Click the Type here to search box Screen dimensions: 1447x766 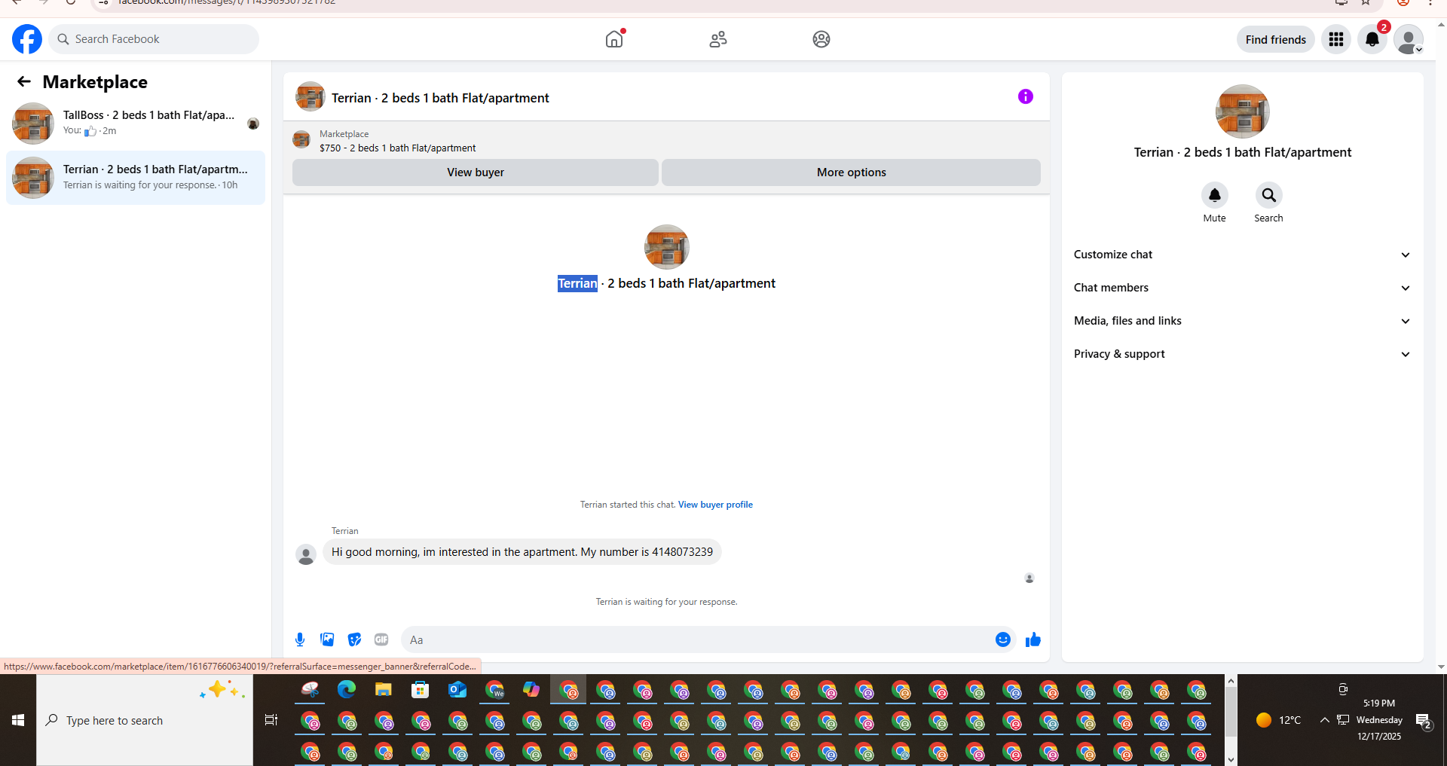pos(145,720)
